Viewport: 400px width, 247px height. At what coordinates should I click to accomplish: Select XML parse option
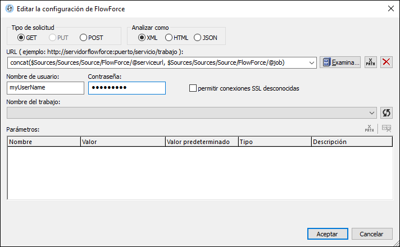(142, 38)
